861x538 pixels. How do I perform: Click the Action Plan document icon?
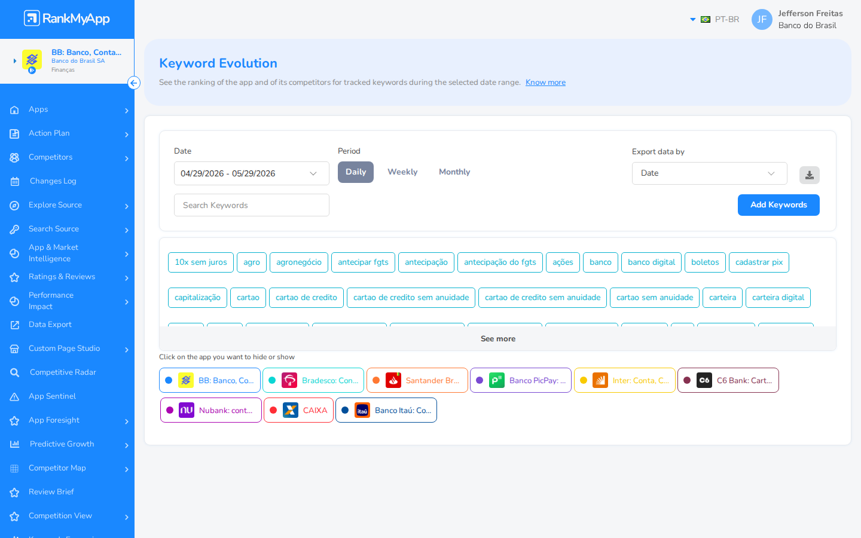tap(15, 134)
